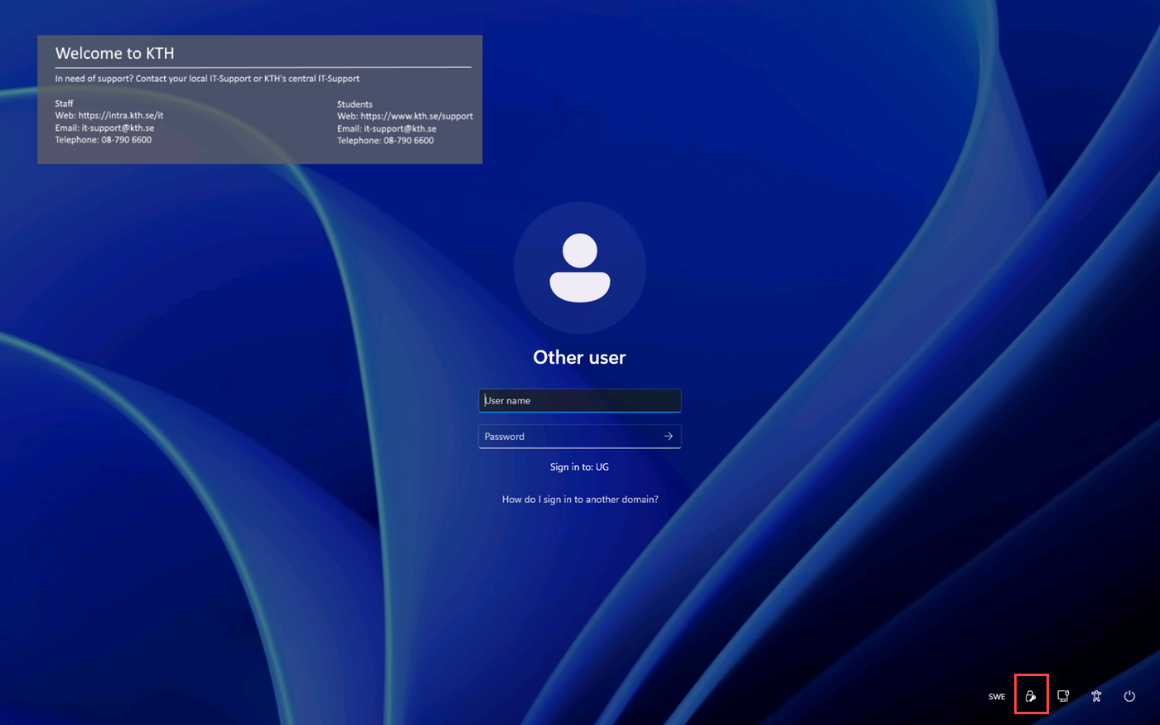
Task: Select the Students telephone 08-790 6600
Action: [x=408, y=141]
